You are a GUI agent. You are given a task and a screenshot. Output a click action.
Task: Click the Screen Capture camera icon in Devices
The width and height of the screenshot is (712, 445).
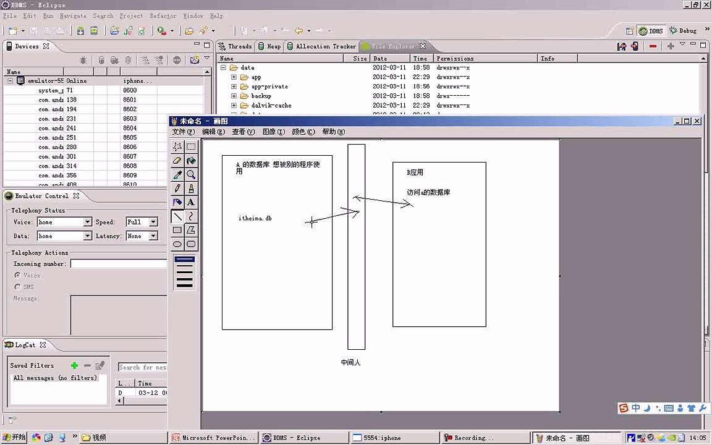(194, 60)
